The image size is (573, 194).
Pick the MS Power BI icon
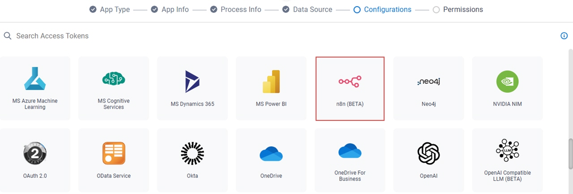click(271, 82)
